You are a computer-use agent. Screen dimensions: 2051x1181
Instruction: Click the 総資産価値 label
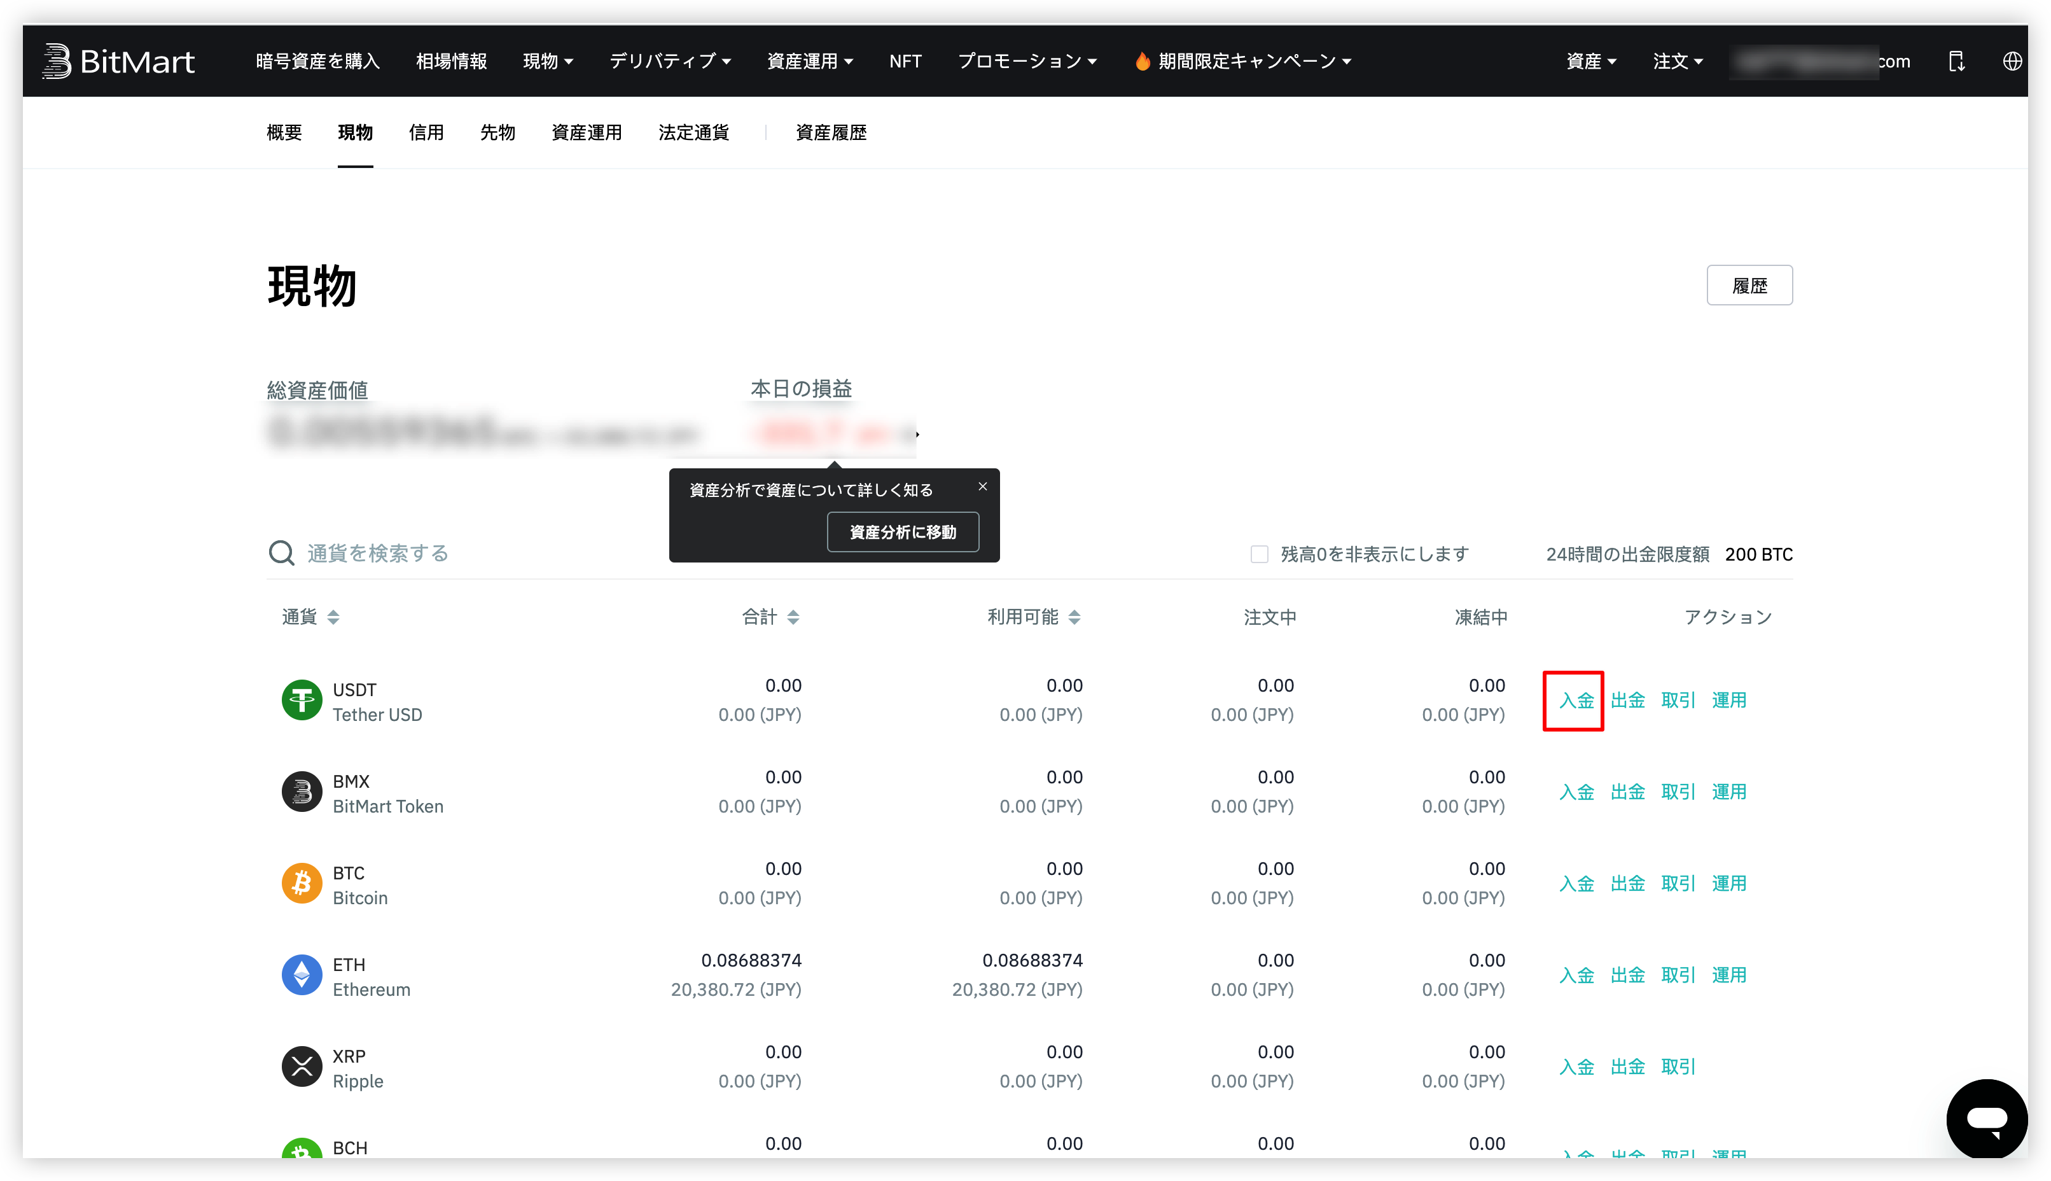pyautogui.click(x=317, y=390)
